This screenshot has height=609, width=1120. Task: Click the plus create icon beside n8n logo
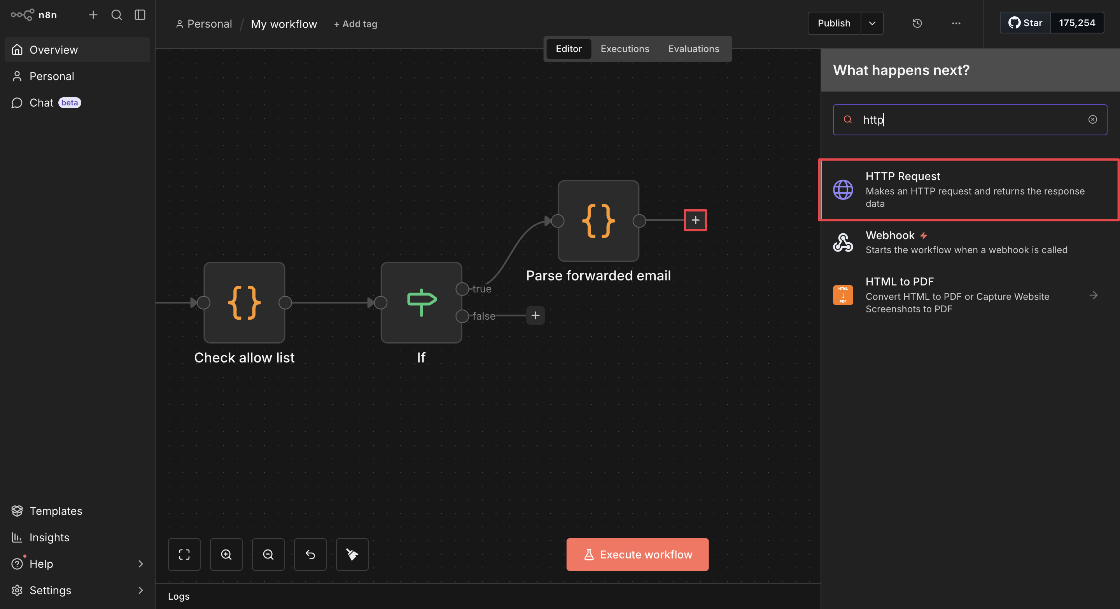pyautogui.click(x=93, y=15)
